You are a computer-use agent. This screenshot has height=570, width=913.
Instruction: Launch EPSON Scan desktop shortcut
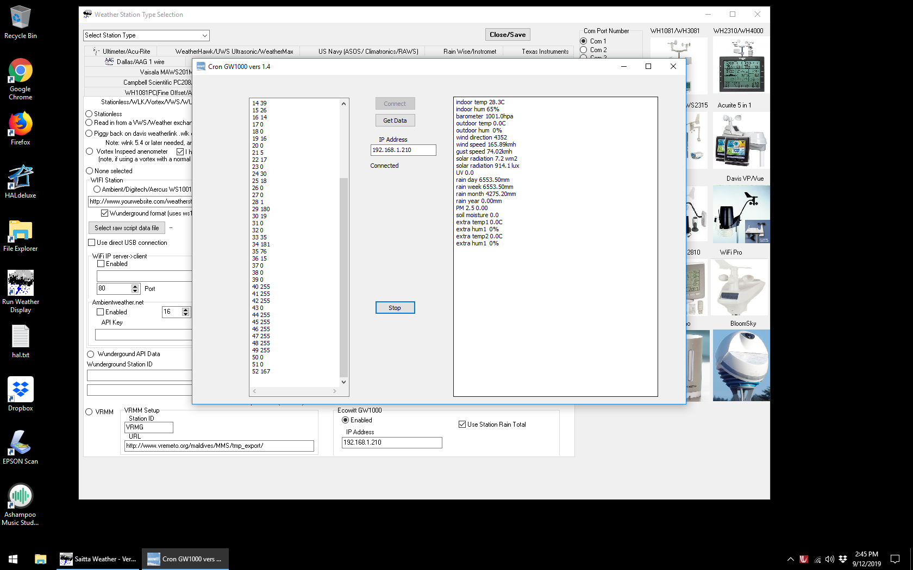(20, 447)
